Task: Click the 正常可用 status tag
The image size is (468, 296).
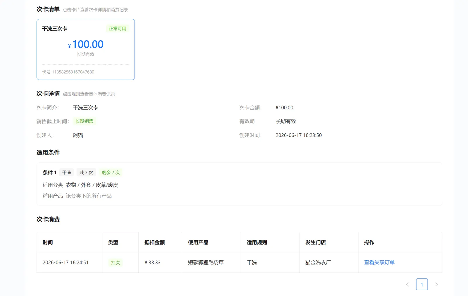Action: [117, 29]
